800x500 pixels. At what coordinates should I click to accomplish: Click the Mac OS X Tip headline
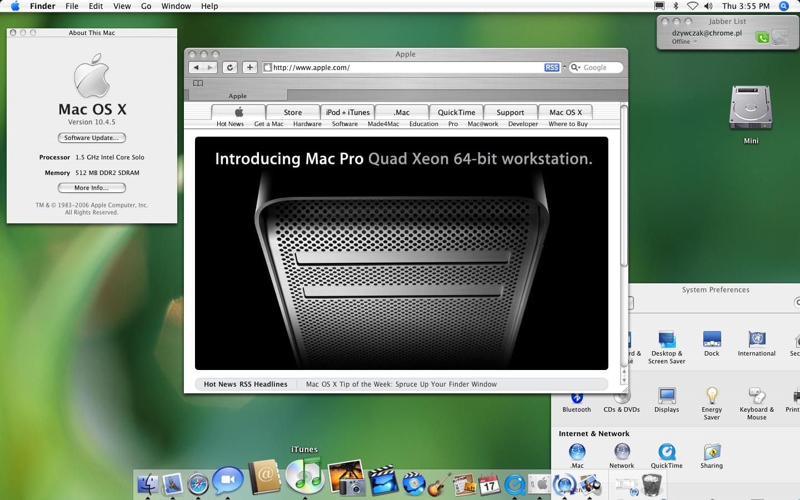(x=401, y=384)
